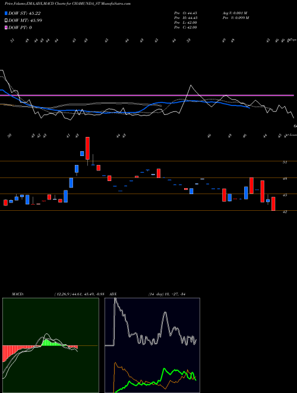Click the 'Pre H: 44.45' high value
The height and width of the screenshot is (393, 297).
click(x=186, y=18)
